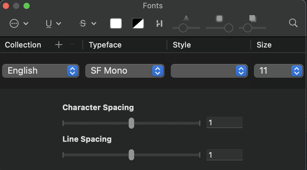Open the strikethrough style menu

pyautogui.click(x=88, y=23)
